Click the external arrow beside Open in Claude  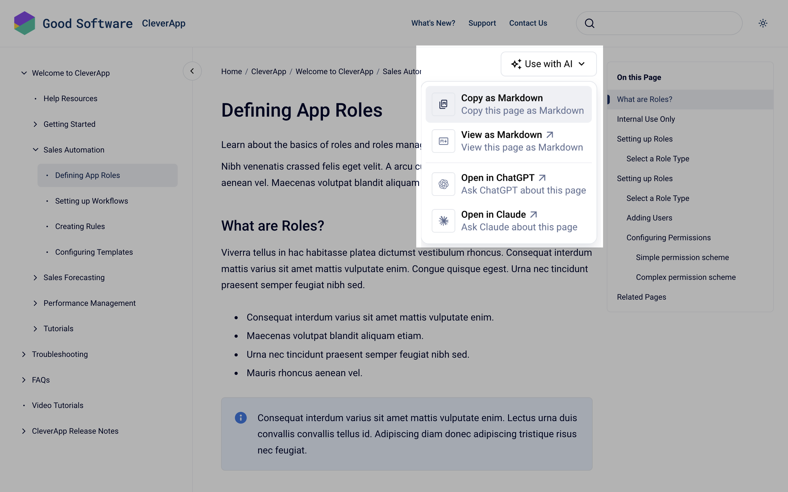click(x=533, y=215)
